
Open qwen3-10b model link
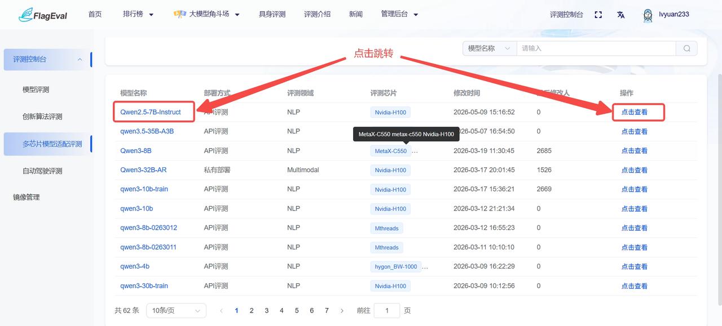pos(137,208)
